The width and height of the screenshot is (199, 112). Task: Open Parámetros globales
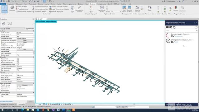(39, 12)
